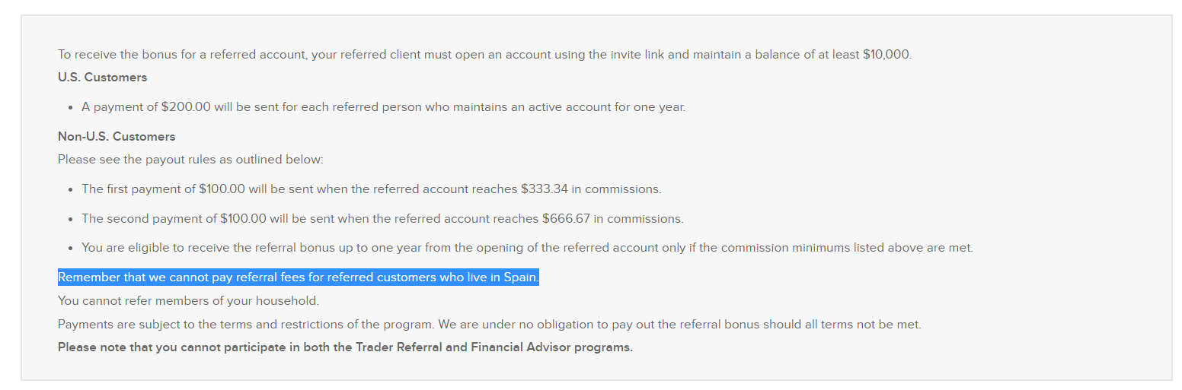Screen dimensions: 1182x390
Task: Click the first payment $100.00 bullet
Action: (x=371, y=189)
